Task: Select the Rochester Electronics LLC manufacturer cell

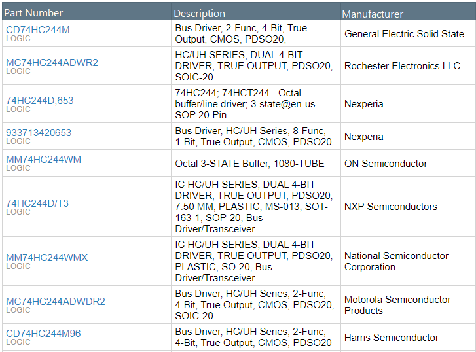Action: [x=402, y=66]
